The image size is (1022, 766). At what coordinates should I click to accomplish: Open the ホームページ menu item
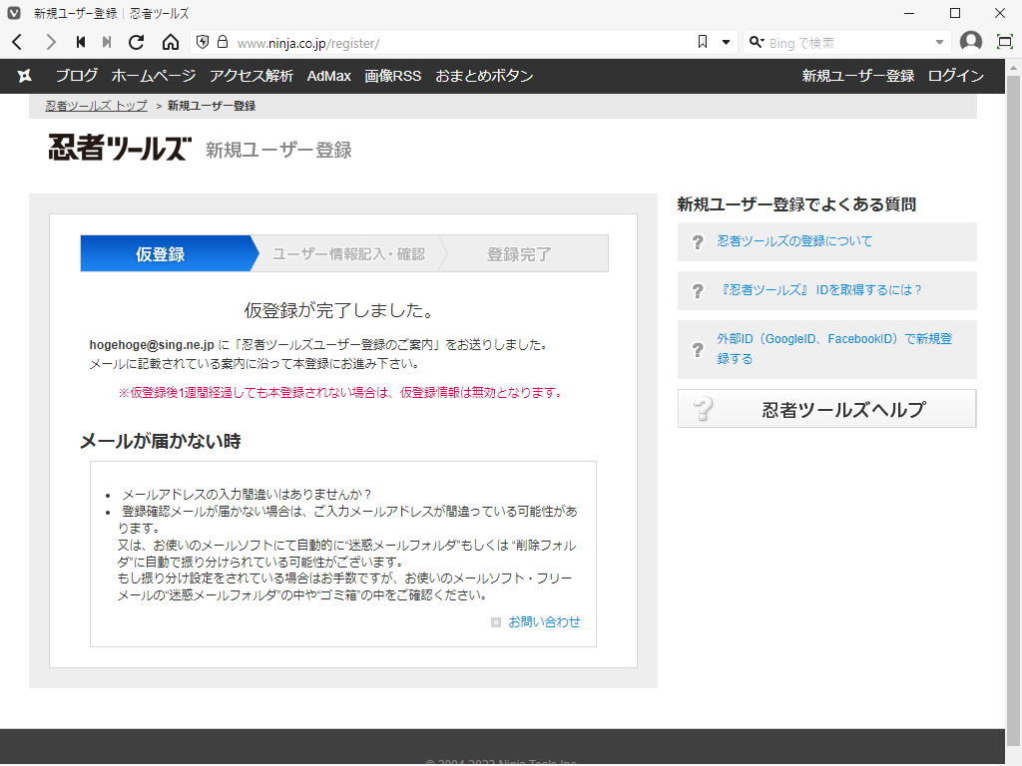tap(154, 76)
